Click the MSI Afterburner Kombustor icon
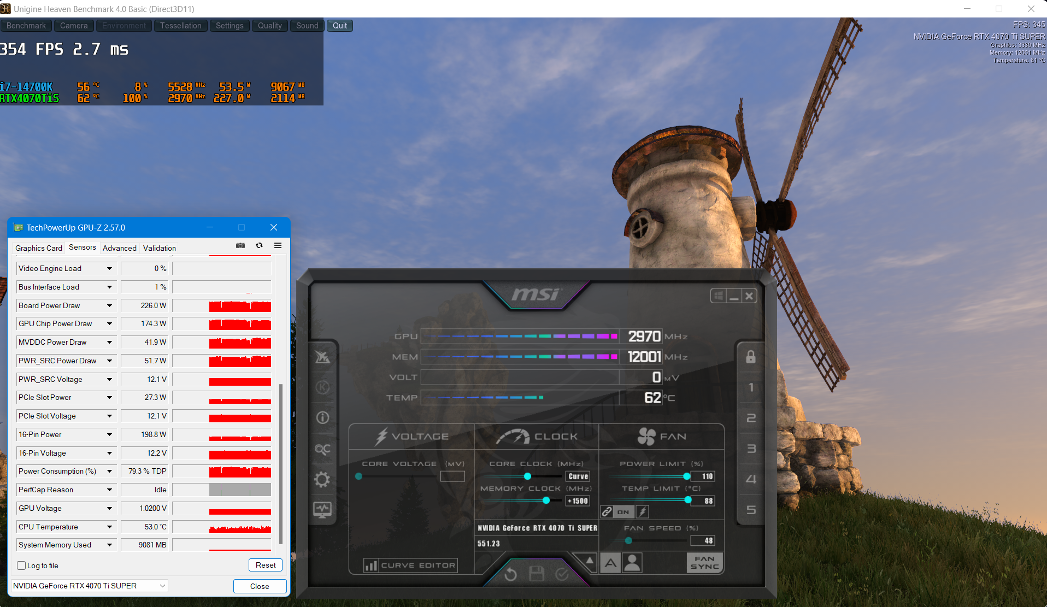Image resolution: width=1047 pixels, height=607 pixels. 322,387
